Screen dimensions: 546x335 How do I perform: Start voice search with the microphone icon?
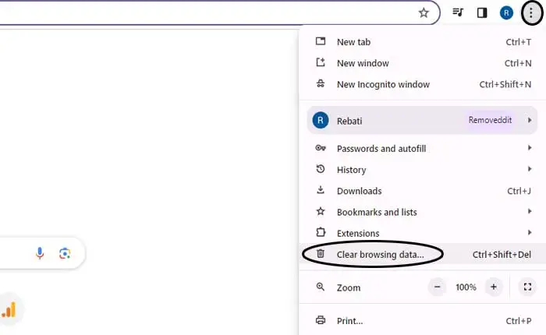(x=40, y=253)
